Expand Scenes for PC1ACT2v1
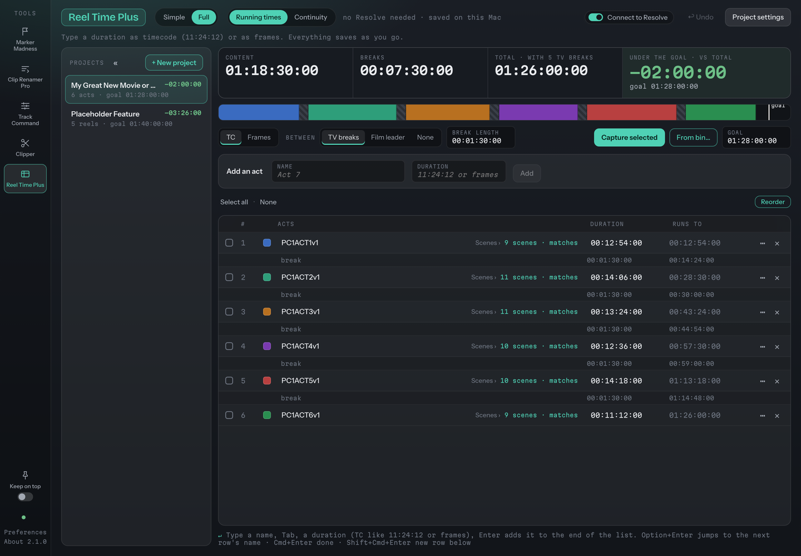 [484, 277]
